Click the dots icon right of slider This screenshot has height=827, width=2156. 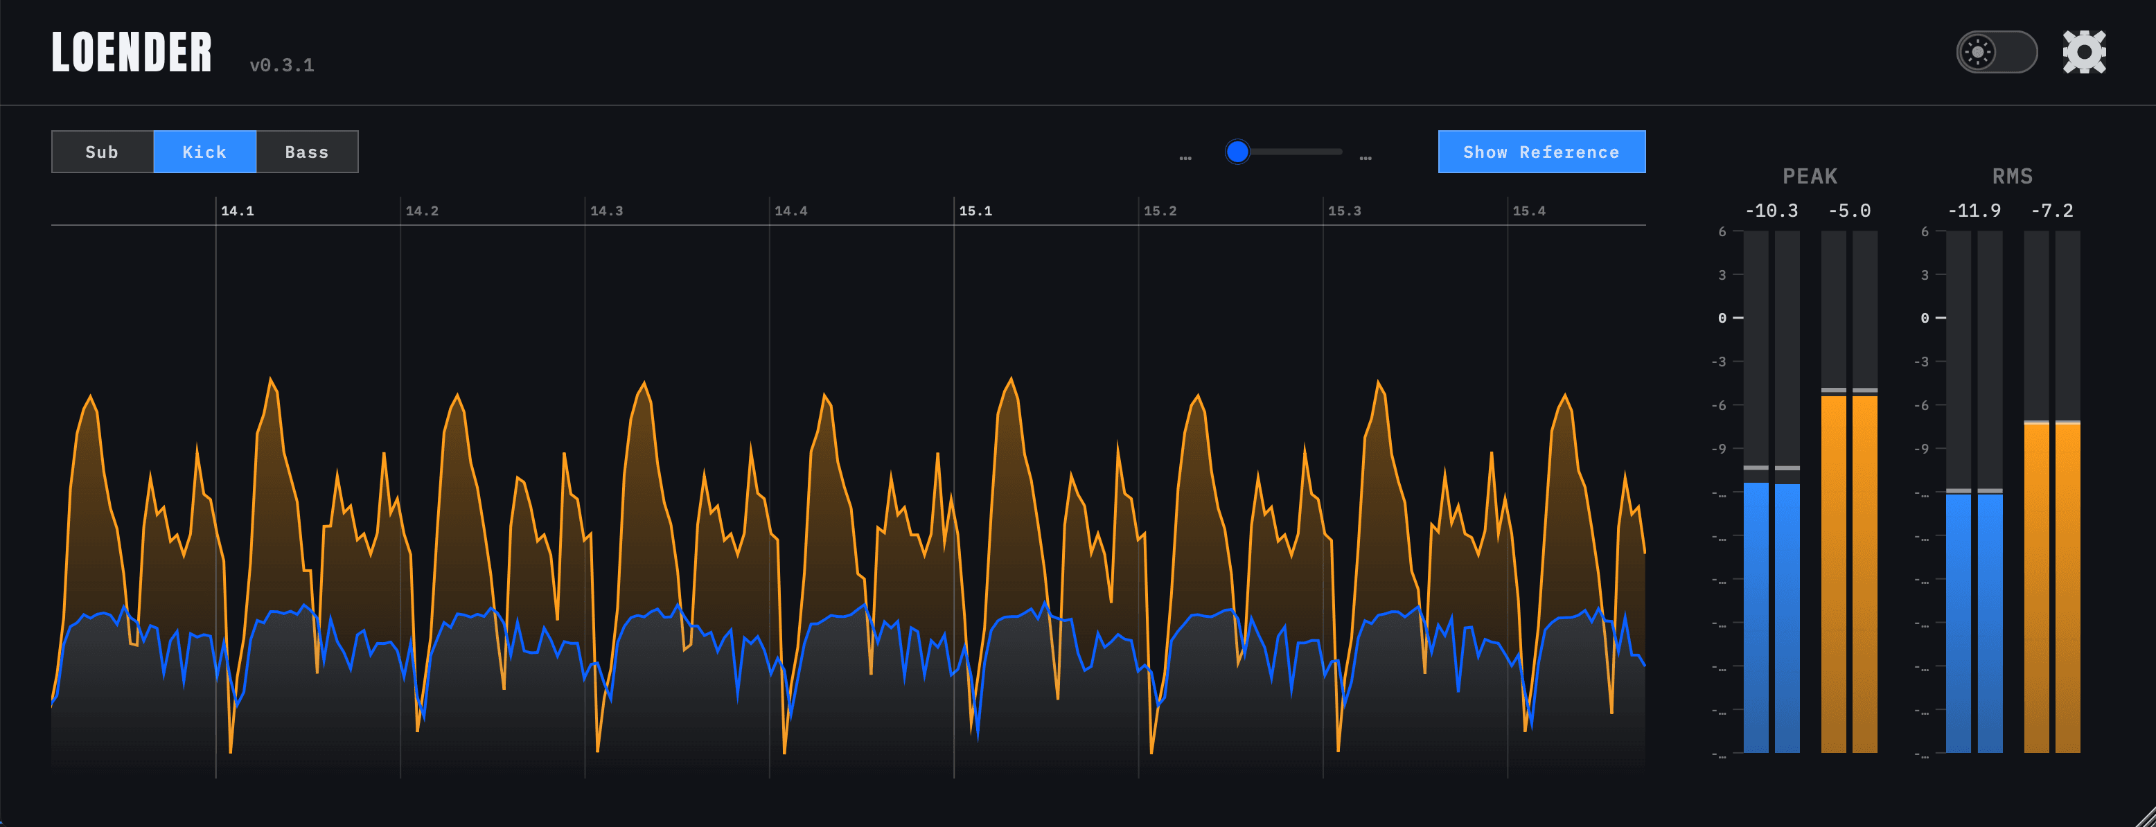coord(1365,157)
